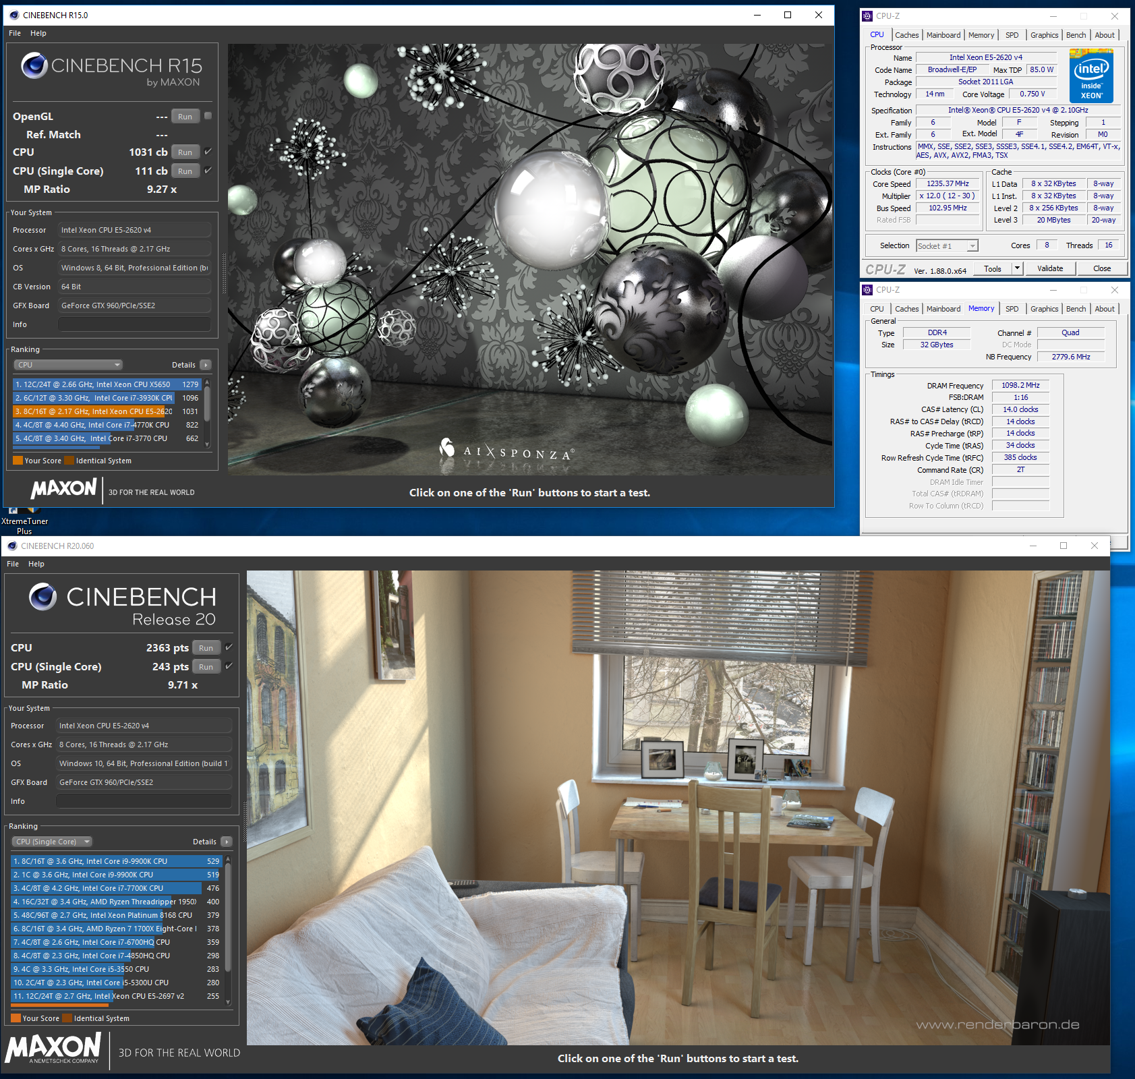Viewport: 1135px width, 1079px height.
Task: Toggle the CPU test checkmark in R20
Action: tap(229, 647)
